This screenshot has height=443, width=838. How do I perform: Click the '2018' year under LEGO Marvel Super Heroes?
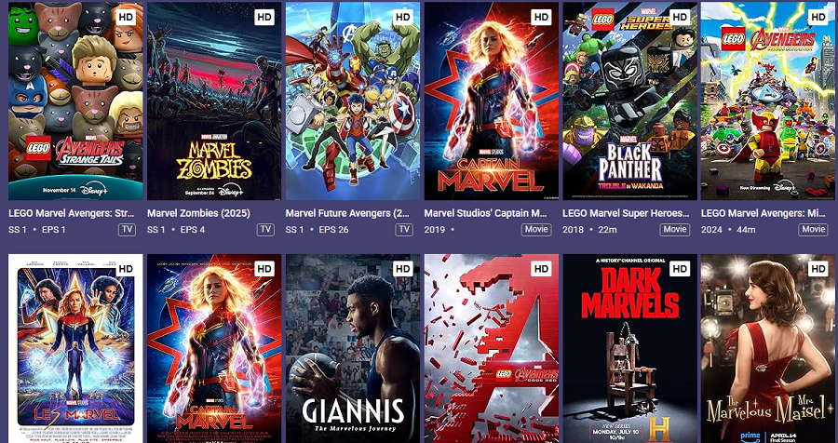[573, 230]
